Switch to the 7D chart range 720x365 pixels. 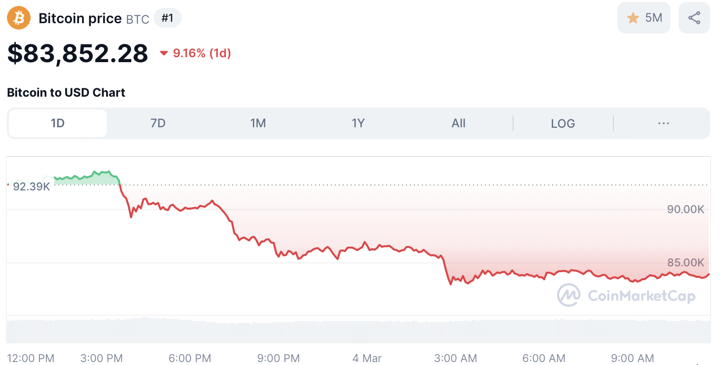tap(158, 123)
